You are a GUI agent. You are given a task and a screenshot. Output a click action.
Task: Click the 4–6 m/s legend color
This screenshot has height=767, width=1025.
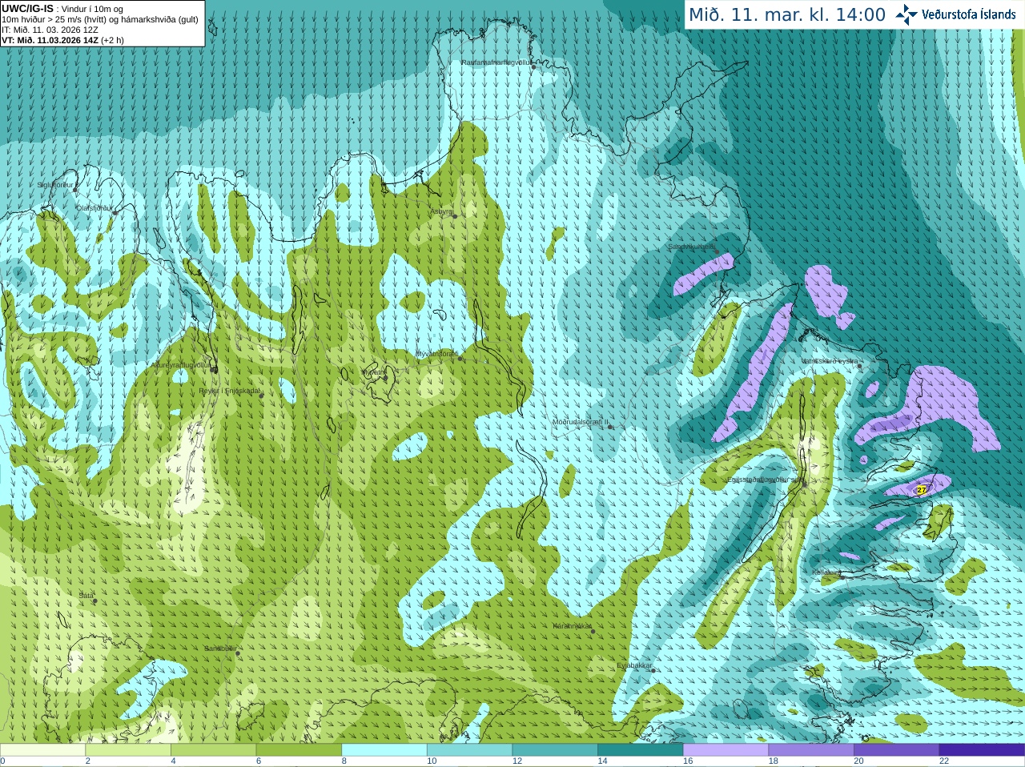coord(214,750)
